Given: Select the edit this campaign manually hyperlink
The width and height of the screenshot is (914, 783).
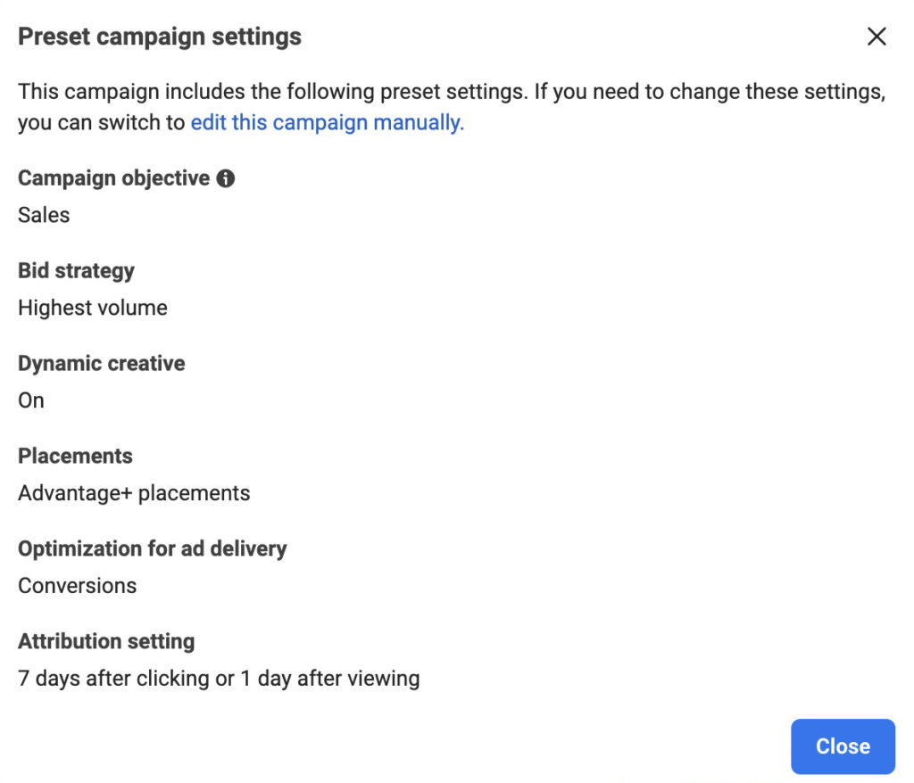Looking at the screenshot, I should 326,122.
